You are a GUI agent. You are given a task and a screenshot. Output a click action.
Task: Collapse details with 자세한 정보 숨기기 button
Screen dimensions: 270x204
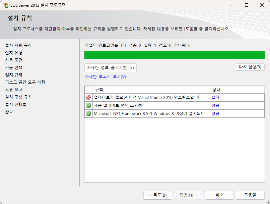(x=111, y=67)
